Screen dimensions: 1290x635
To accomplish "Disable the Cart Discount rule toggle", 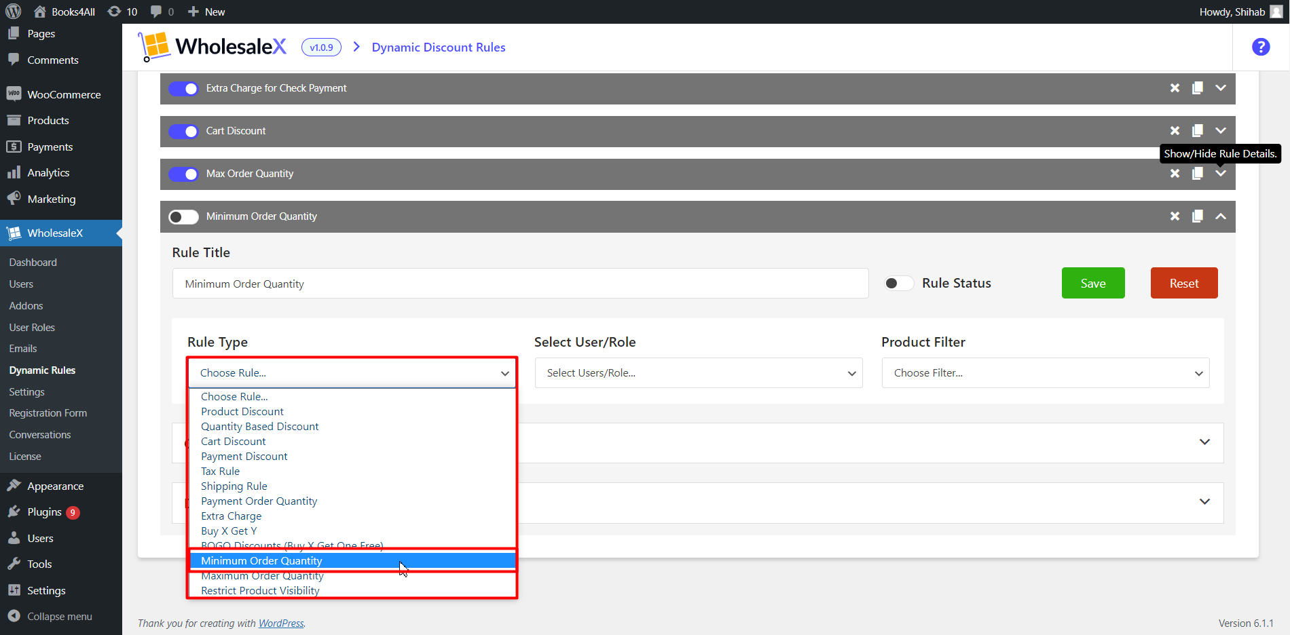I will click(x=183, y=131).
